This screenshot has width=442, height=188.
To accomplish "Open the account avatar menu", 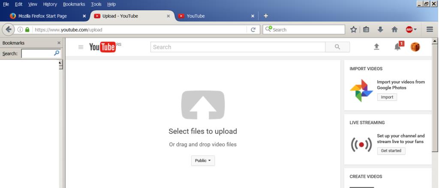I will [x=415, y=47].
